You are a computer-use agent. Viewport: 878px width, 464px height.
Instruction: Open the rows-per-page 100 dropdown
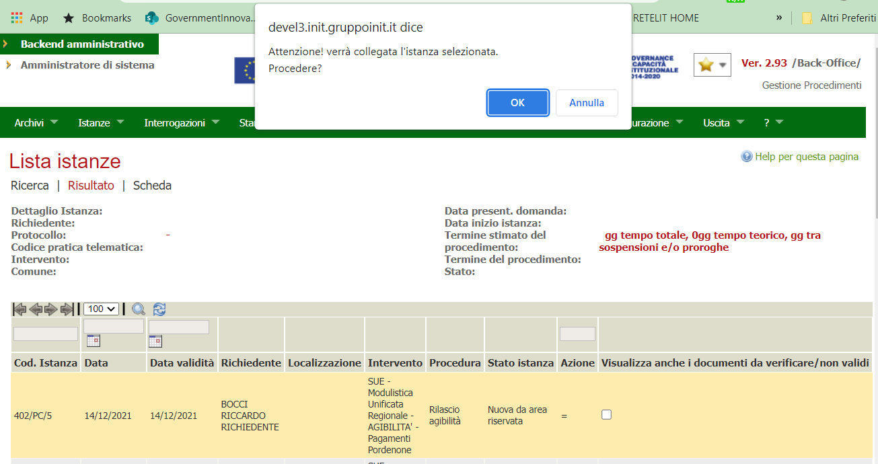click(x=101, y=309)
